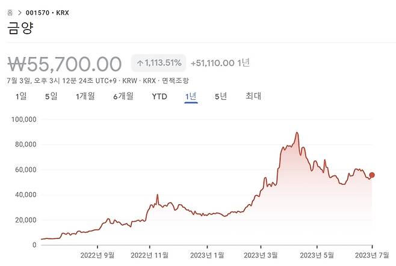Click the 1,113.51% gain badge
This screenshot has width=396, height=266.
[159, 62]
